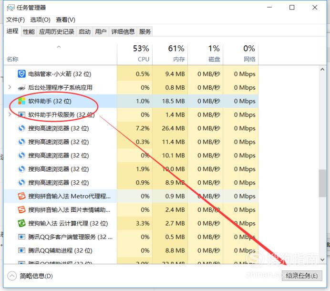Switch to the 用户 tab
Viewport: 330px width, 291px height.
101,31
